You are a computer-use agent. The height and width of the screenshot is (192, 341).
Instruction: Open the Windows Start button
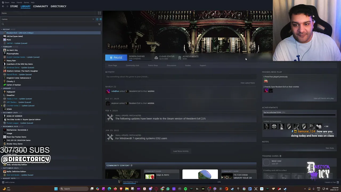click(x=56, y=189)
